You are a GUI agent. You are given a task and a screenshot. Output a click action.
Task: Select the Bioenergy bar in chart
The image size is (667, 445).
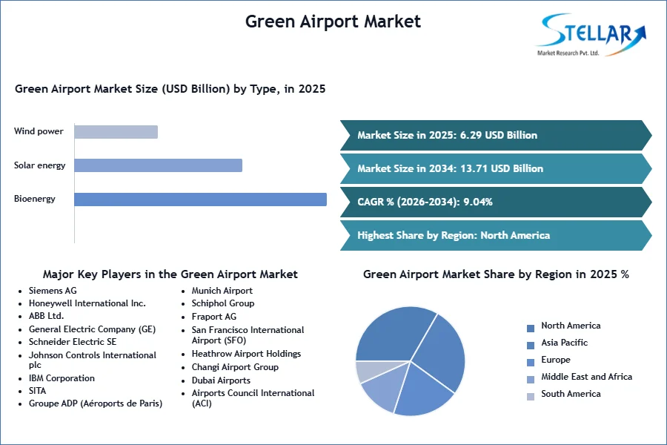coord(200,200)
